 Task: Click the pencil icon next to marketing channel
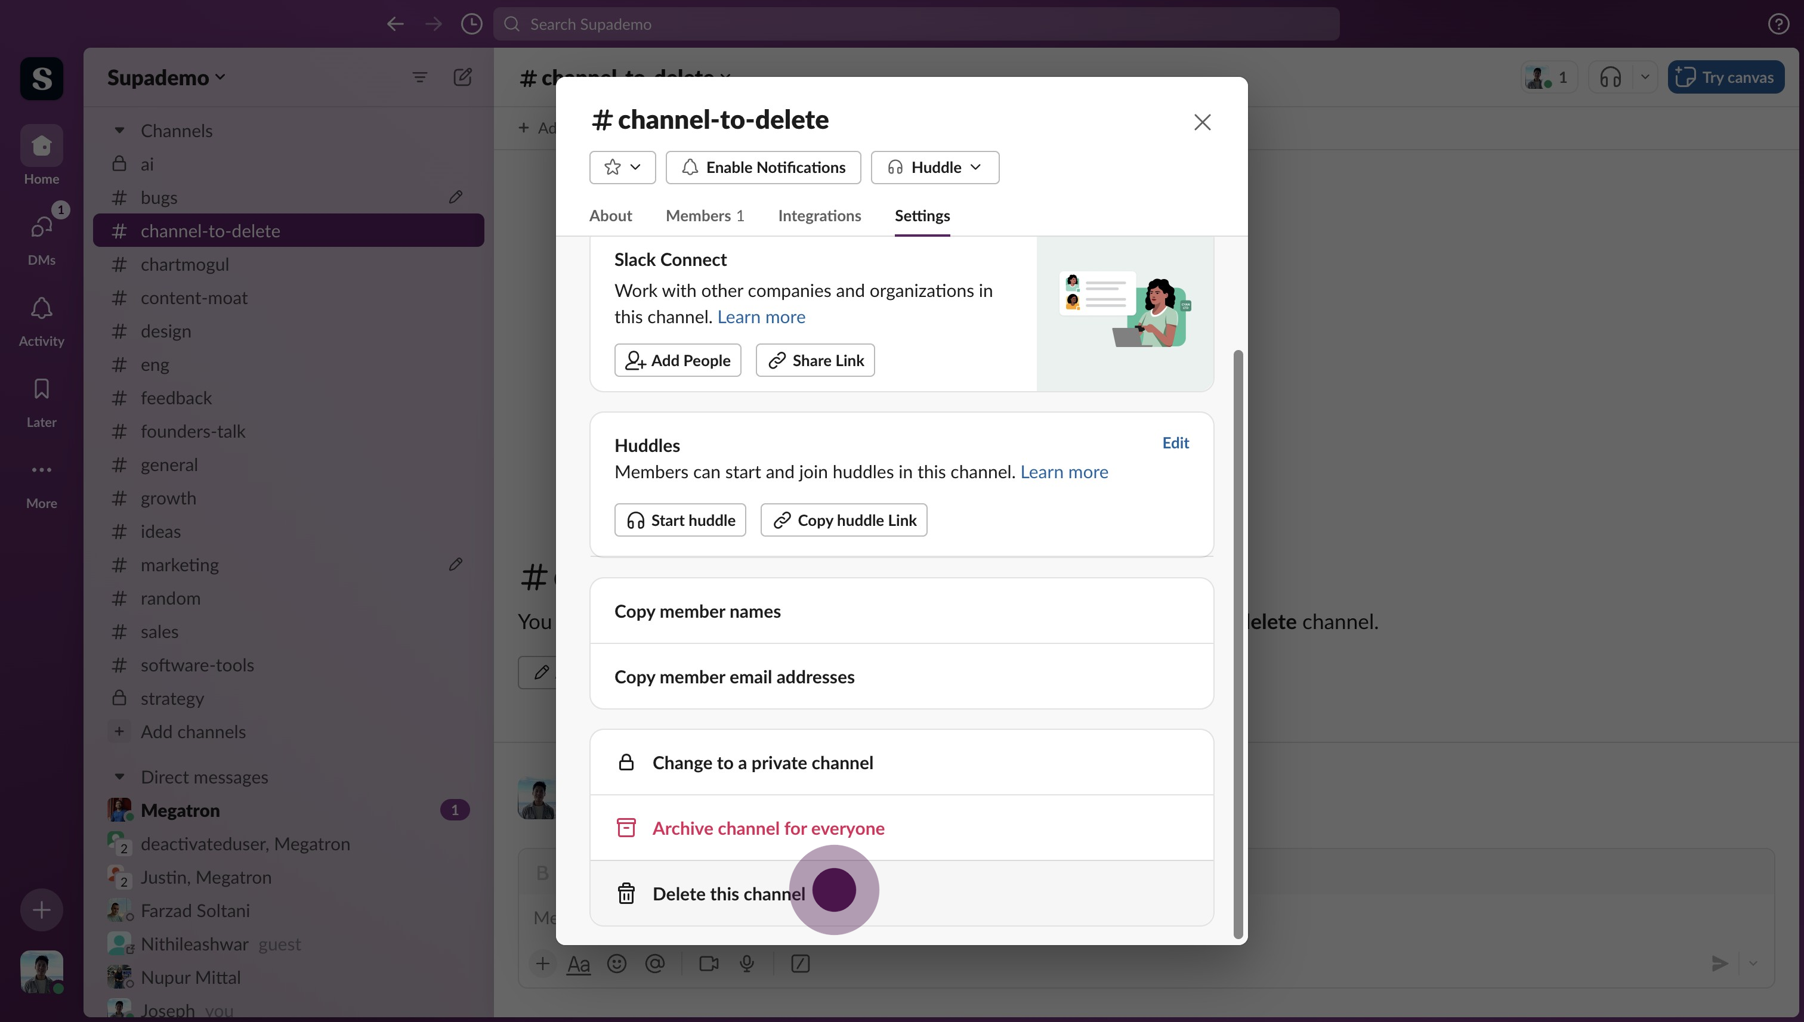456,564
